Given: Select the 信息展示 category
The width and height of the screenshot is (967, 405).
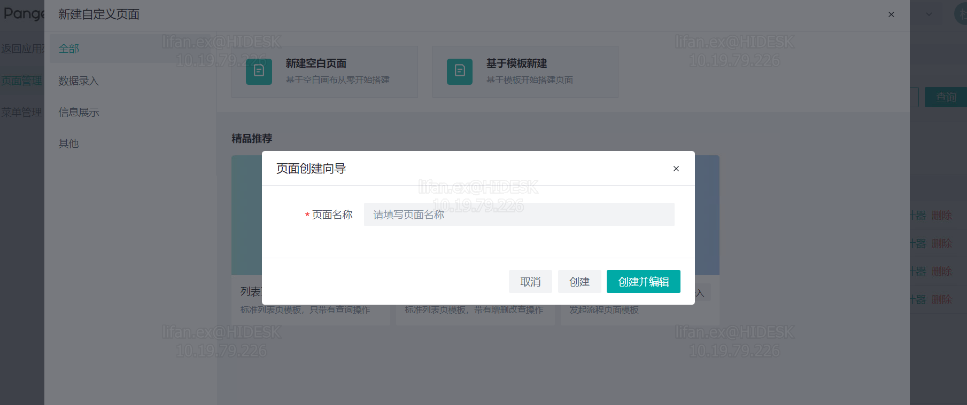Looking at the screenshot, I should click(x=79, y=112).
